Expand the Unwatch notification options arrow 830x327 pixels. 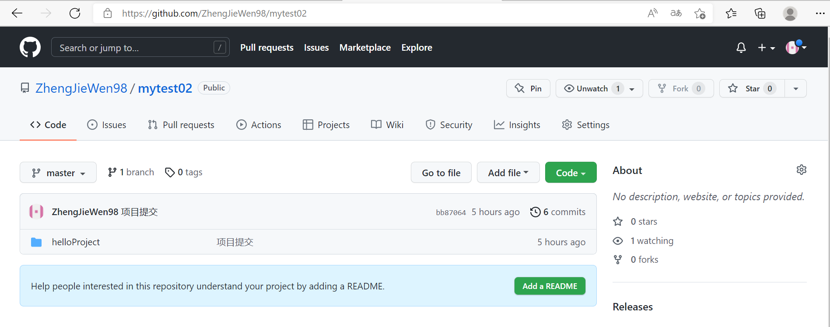pyautogui.click(x=632, y=89)
